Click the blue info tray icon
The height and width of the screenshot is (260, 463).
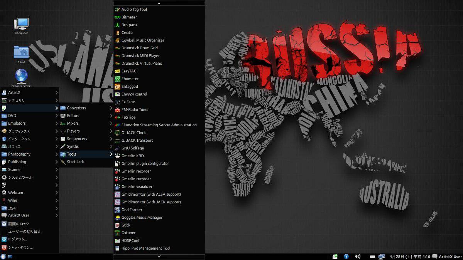(x=346, y=256)
